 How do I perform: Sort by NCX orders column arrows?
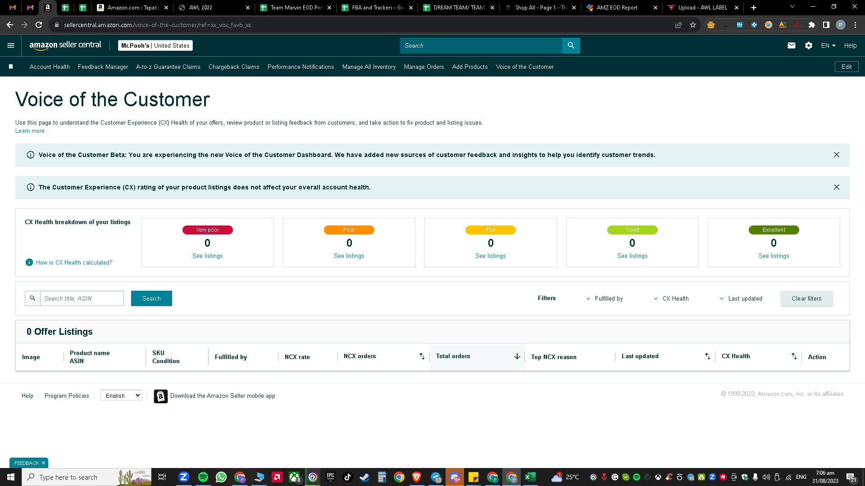(x=422, y=356)
